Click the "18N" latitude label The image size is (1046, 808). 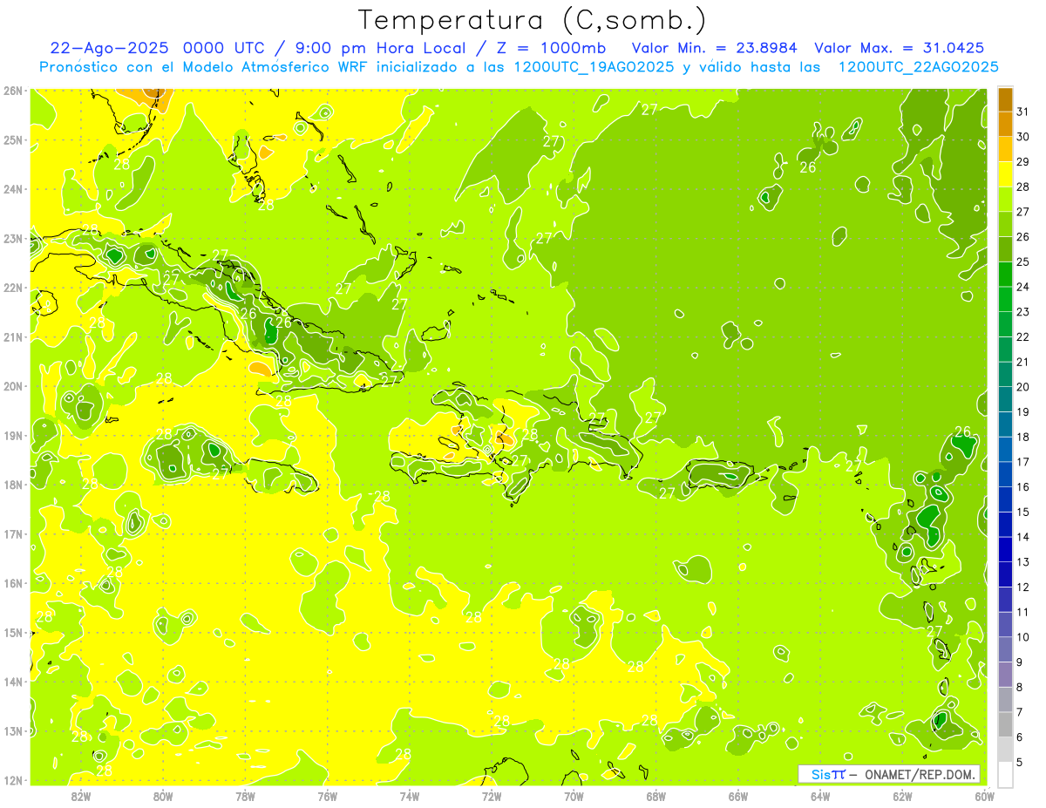(x=12, y=485)
